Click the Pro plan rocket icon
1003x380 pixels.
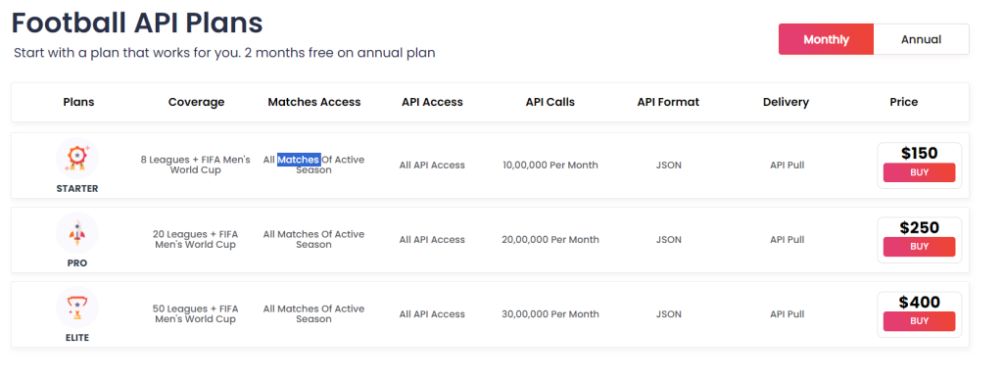point(77,233)
